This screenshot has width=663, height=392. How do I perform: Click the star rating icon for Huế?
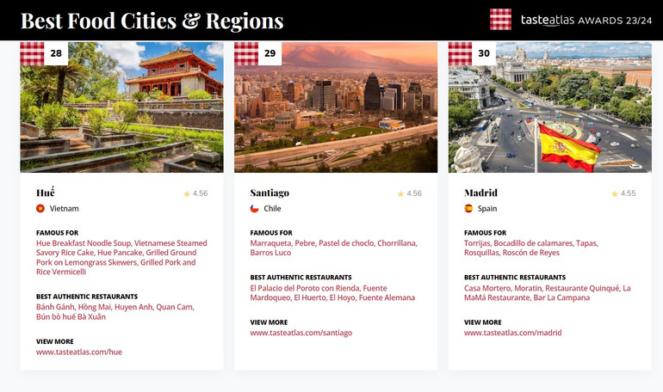pos(186,194)
